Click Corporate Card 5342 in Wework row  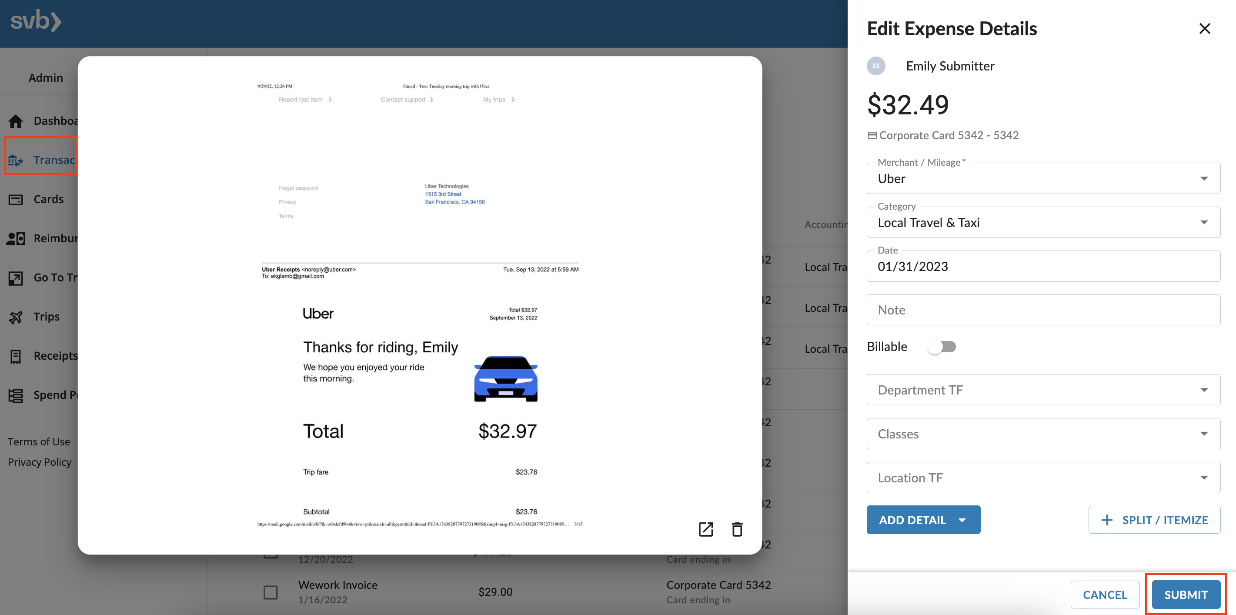coord(718,585)
